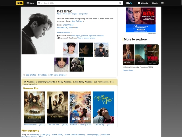Open the Staff Picks poster collage

pos(141,54)
